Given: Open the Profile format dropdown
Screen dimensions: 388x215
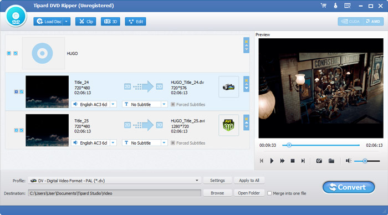Looking at the screenshot, I should (x=114, y=181).
